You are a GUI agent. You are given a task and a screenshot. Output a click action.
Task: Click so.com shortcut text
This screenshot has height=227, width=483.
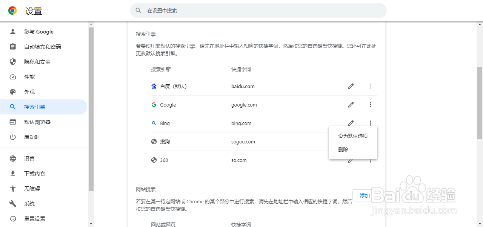pyautogui.click(x=239, y=160)
